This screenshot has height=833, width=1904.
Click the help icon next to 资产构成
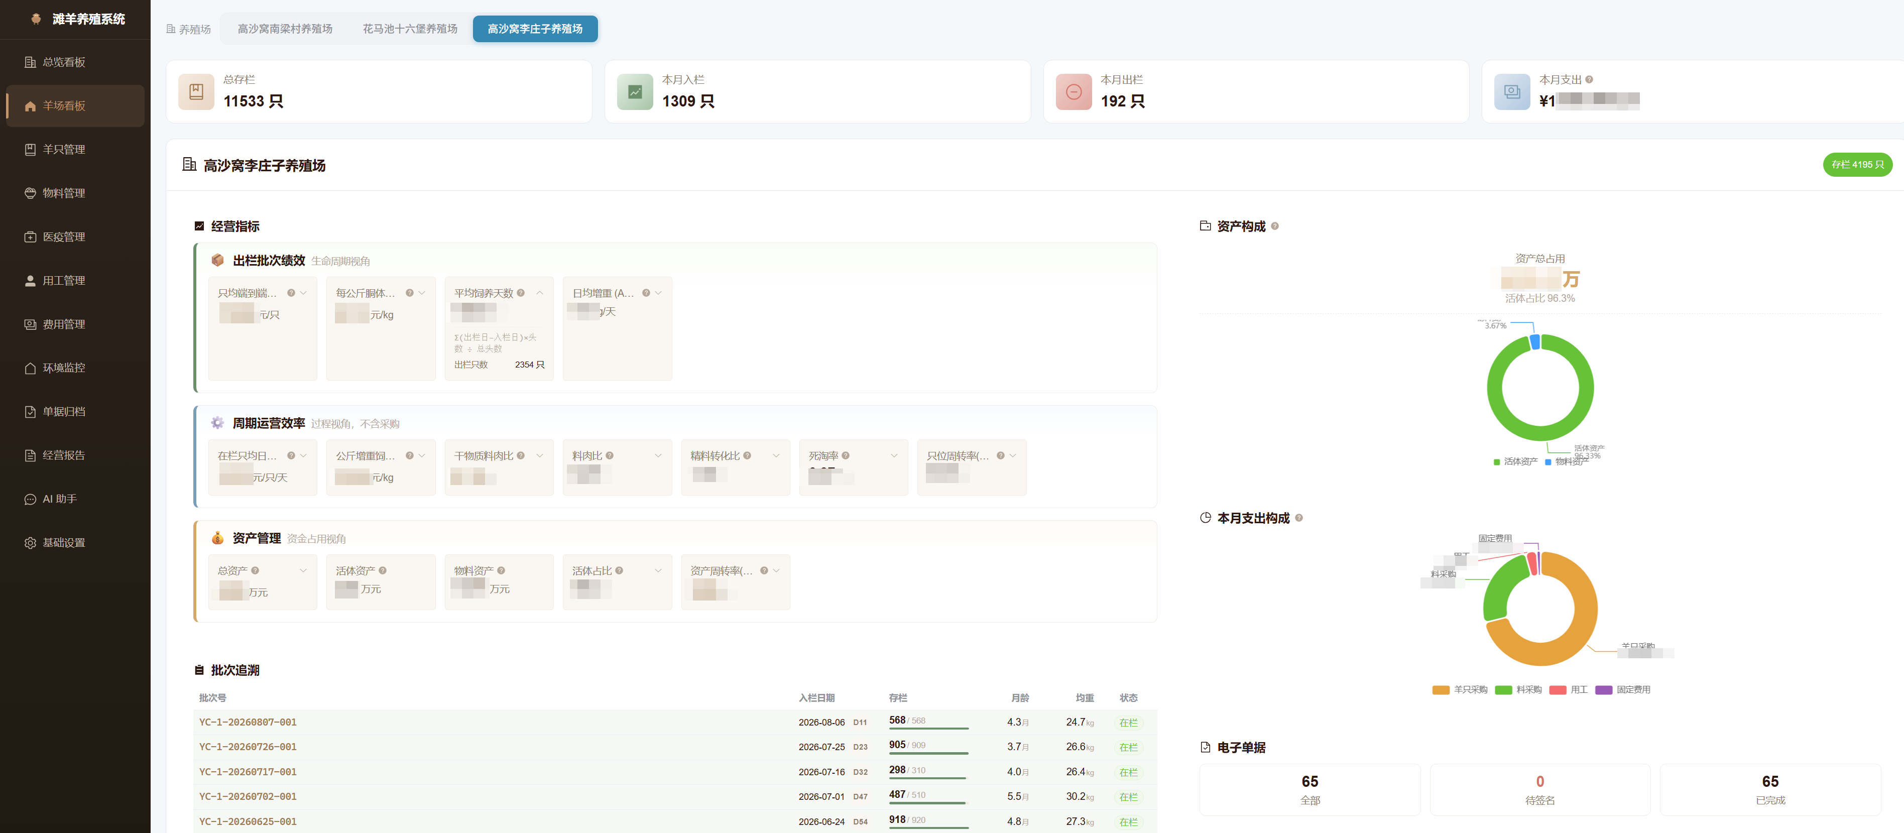[1274, 226]
